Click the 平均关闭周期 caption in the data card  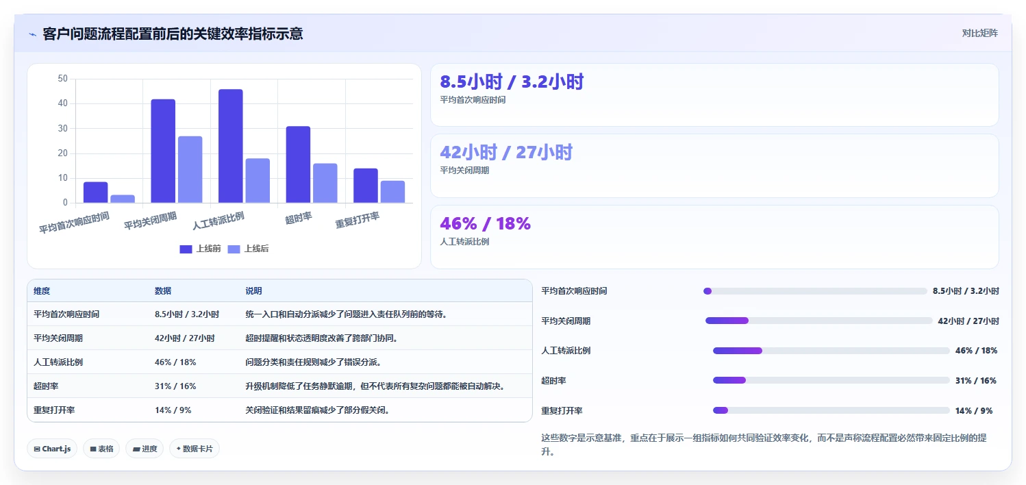click(x=464, y=171)
